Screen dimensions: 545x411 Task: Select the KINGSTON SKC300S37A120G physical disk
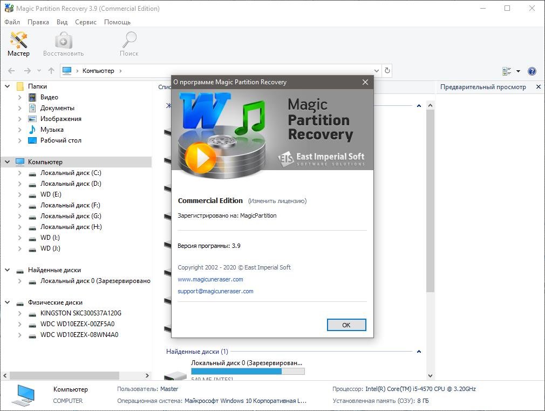[80, 313]
